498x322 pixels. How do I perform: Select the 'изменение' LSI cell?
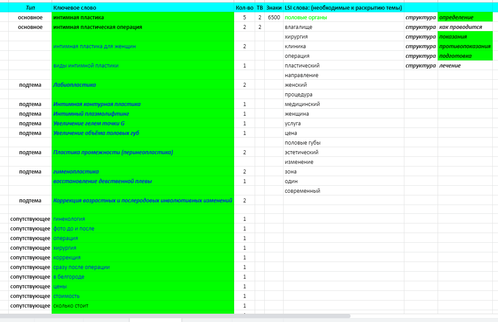[x=344, y=162]
